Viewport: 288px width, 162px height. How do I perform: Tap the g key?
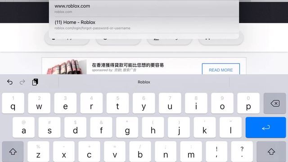tap(127, 127)
